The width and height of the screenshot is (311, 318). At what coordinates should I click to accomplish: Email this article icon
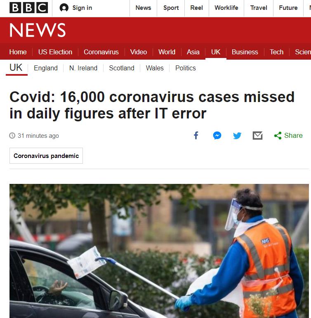coord(257,135)
